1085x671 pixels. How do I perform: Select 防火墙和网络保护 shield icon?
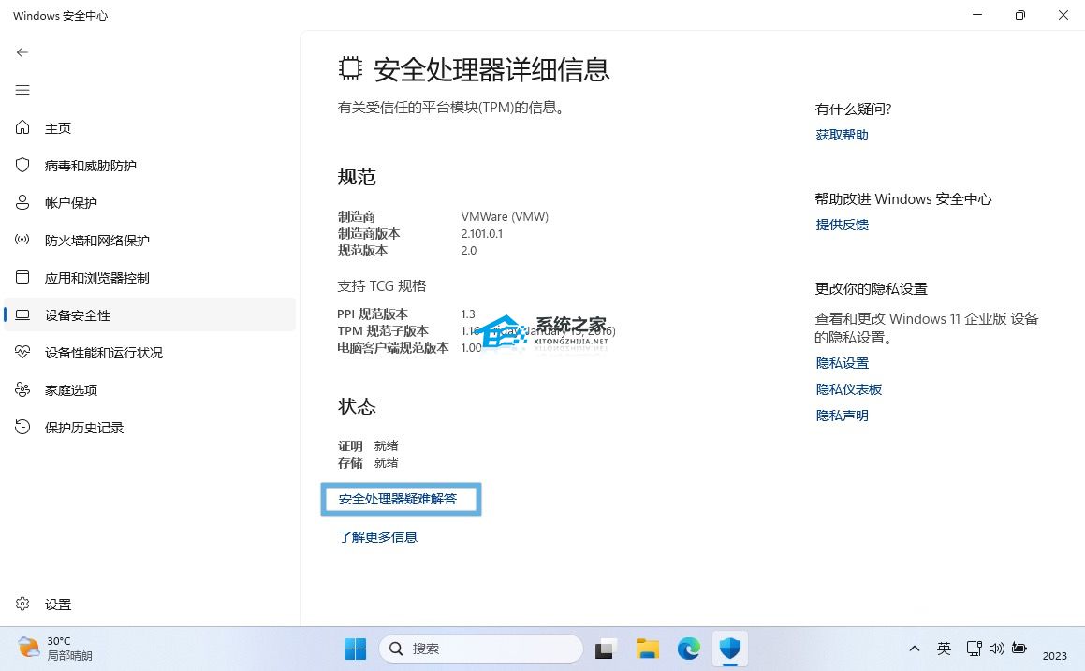(x=22, y=240)
